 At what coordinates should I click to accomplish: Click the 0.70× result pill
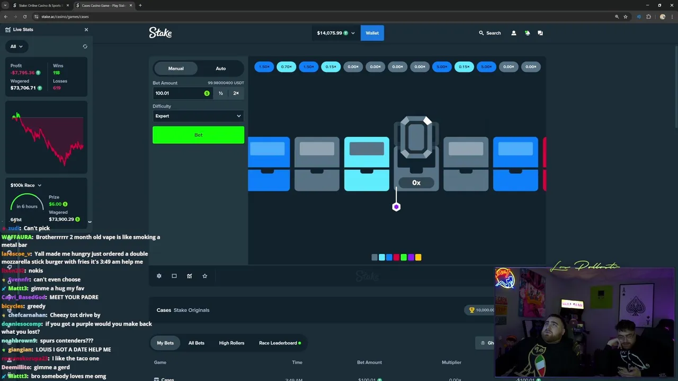pyautogui.click(x=286, y=67)
